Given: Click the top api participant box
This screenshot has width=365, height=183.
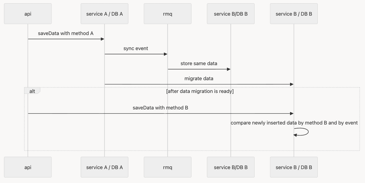Looking at the screenshot, I should pyautogui.click(x=28, y=14).
